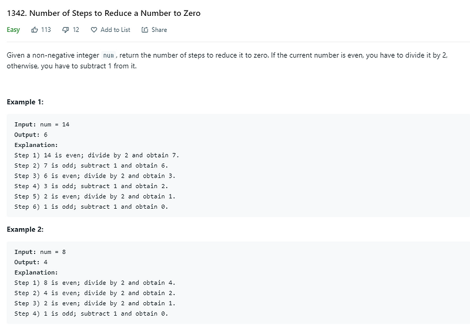
Task: Click the Share text button
Action: point(159,30)
